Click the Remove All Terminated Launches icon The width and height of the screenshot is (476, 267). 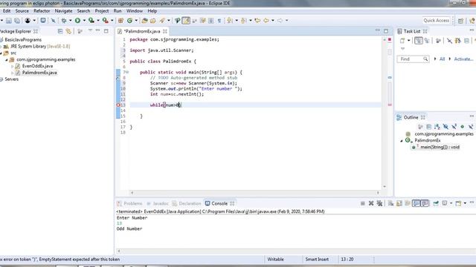(379, 203)
